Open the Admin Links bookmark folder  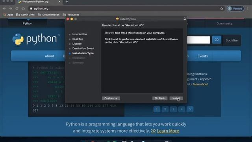(25, 15)
